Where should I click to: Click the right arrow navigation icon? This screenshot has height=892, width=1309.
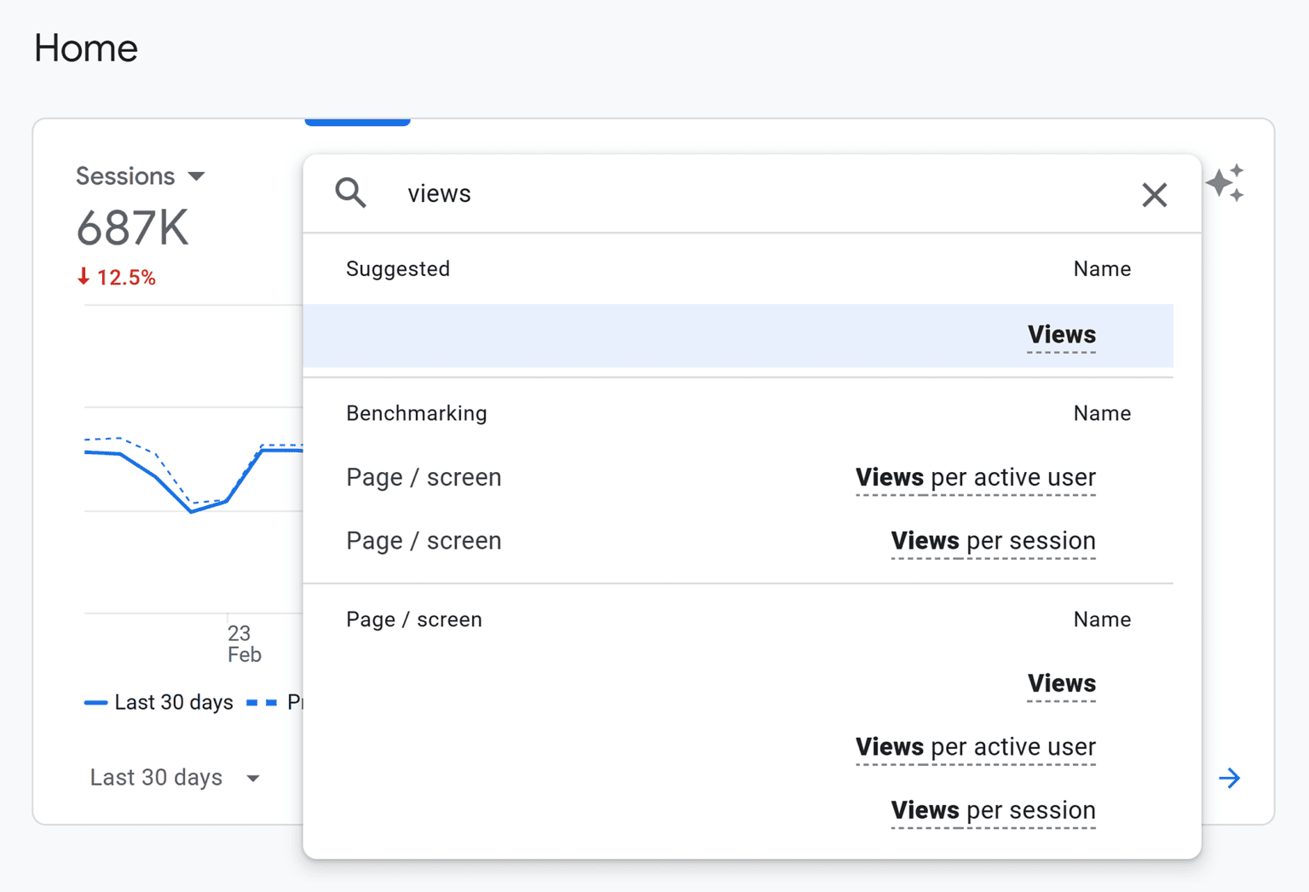point(1229,777)
